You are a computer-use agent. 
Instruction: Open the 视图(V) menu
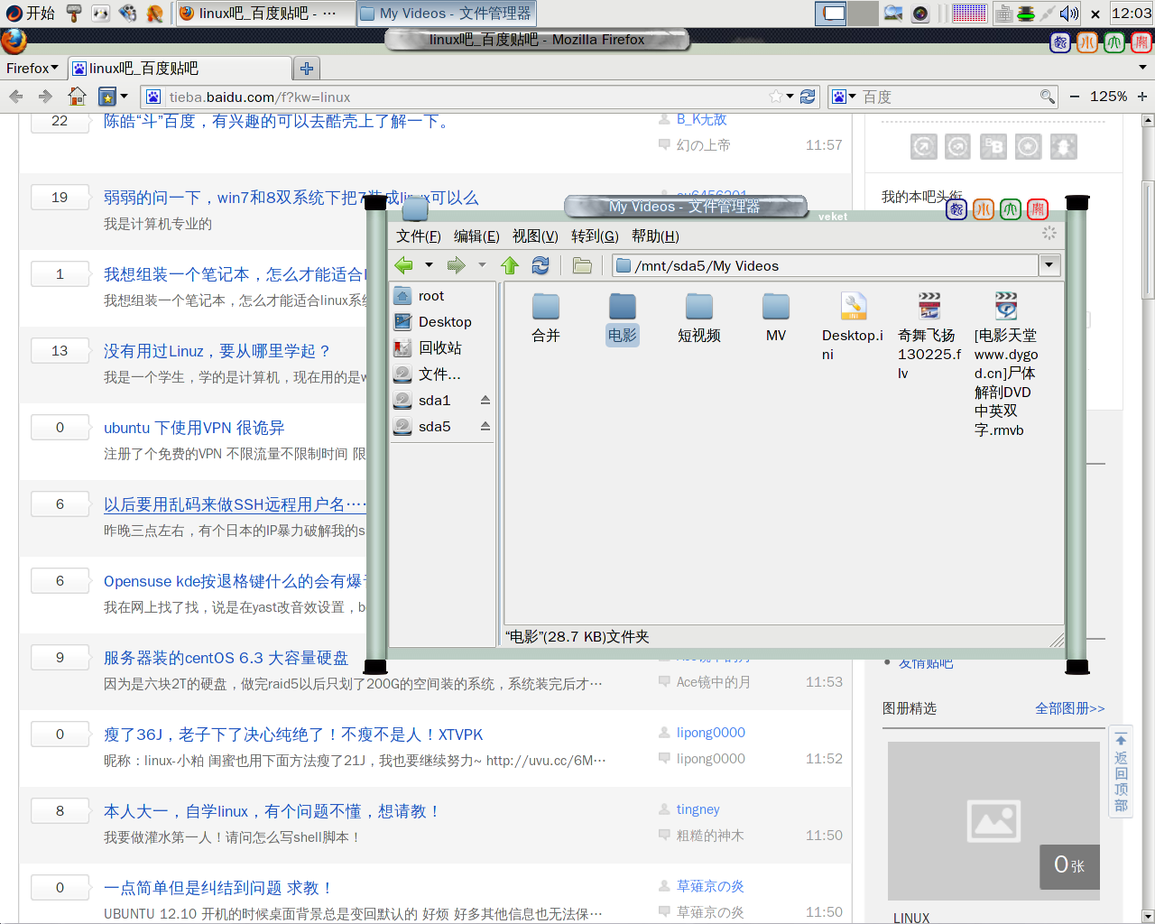pos(535,236)
